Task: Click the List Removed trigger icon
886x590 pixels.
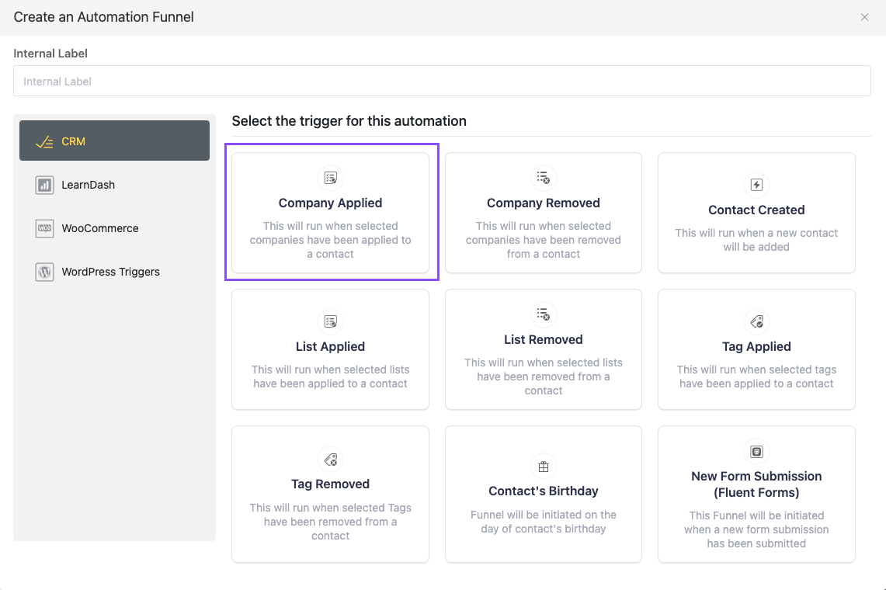Action: click(x=544, y=314)
